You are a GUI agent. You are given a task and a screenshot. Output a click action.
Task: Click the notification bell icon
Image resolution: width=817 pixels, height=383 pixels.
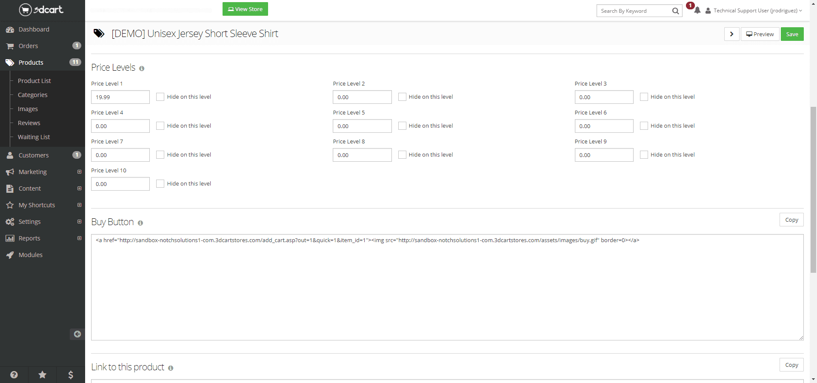[x=697, y=11]
